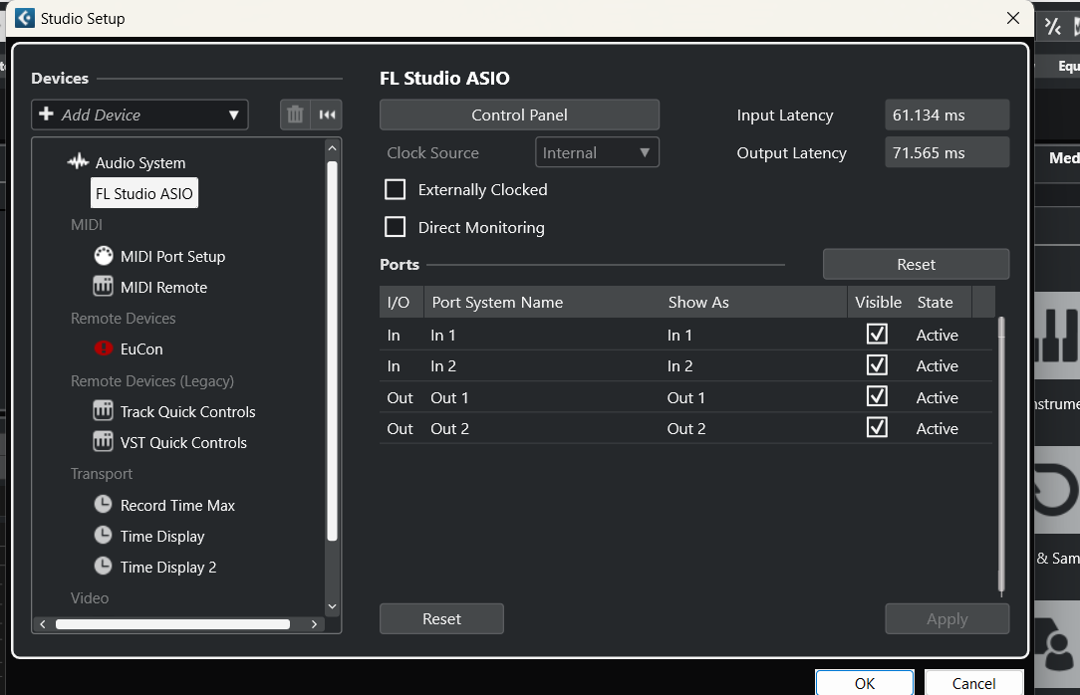Click the Cubase logo in title bar
This screenshot has height=695, width=1080.
point(25,18)
